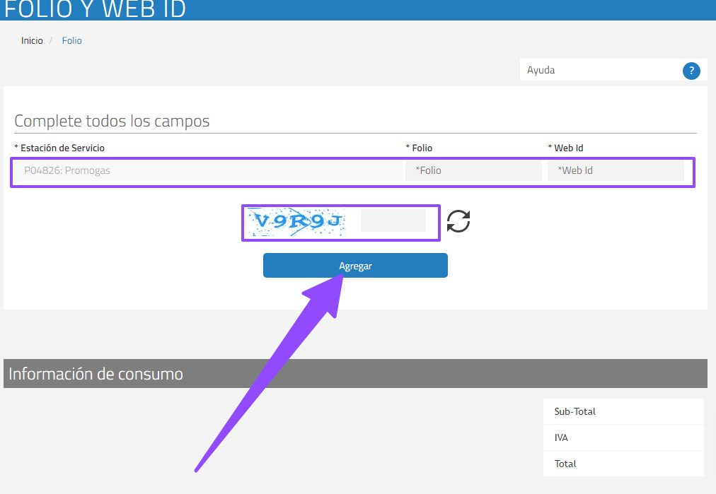The image size is (716, 494).
Task: Click the Folio label above the field
Action: (419, 148)
